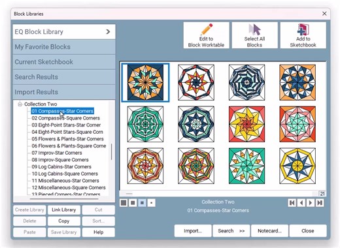
Task: Click the category tree vertical scrollbar
Action: (x=112, y=151)
